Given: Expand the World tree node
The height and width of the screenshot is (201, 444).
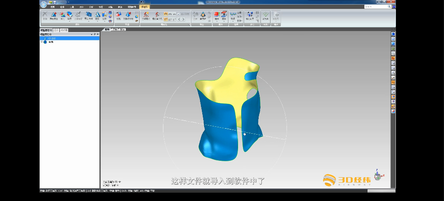Looking at the screenshot, I should click(x=42, y=42).
